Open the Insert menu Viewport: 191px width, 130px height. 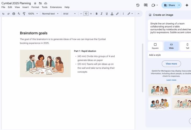pos(25,7)
